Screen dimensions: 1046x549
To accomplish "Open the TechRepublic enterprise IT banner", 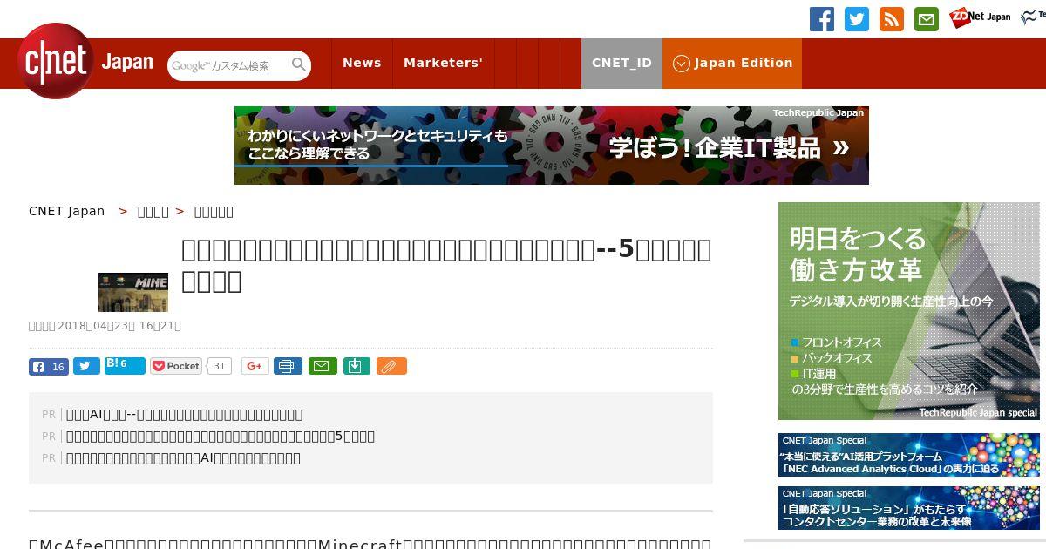I will pos(552,146).
